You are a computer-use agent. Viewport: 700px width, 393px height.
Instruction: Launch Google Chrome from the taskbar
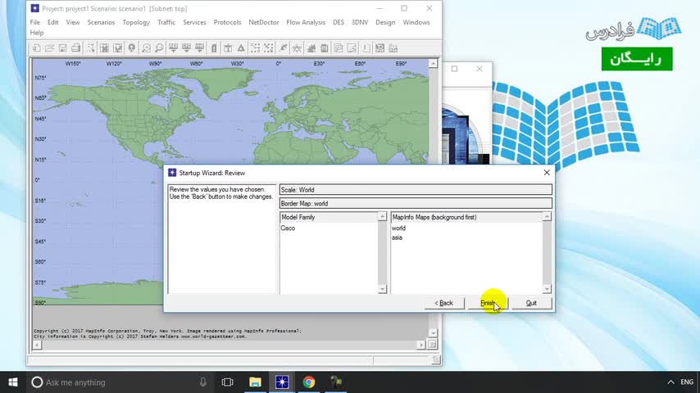pos(308,382)
